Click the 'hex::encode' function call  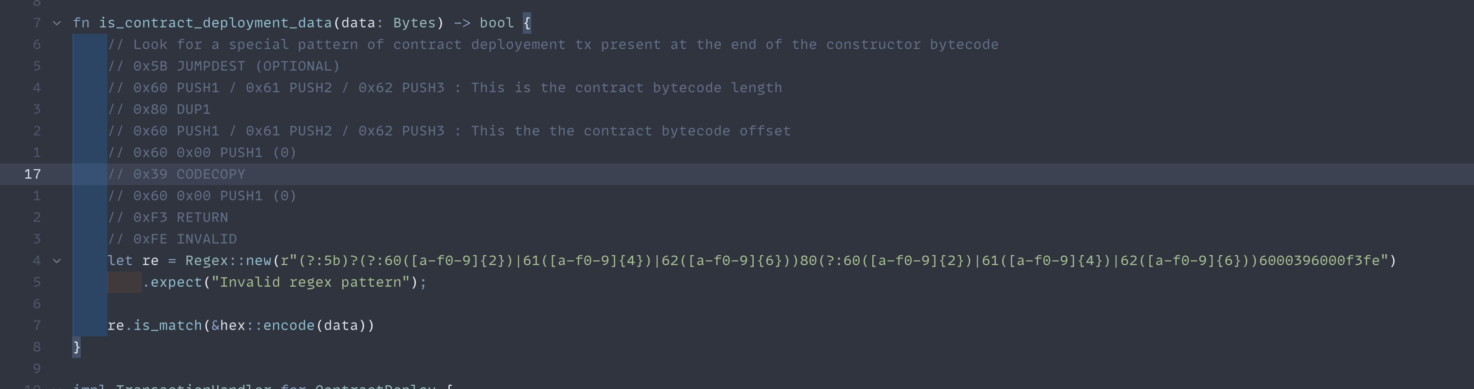pyautogui.click(x=267, y=326)
